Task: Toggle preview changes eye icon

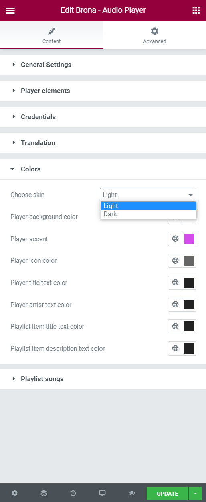Action: (x=131, y=493)
